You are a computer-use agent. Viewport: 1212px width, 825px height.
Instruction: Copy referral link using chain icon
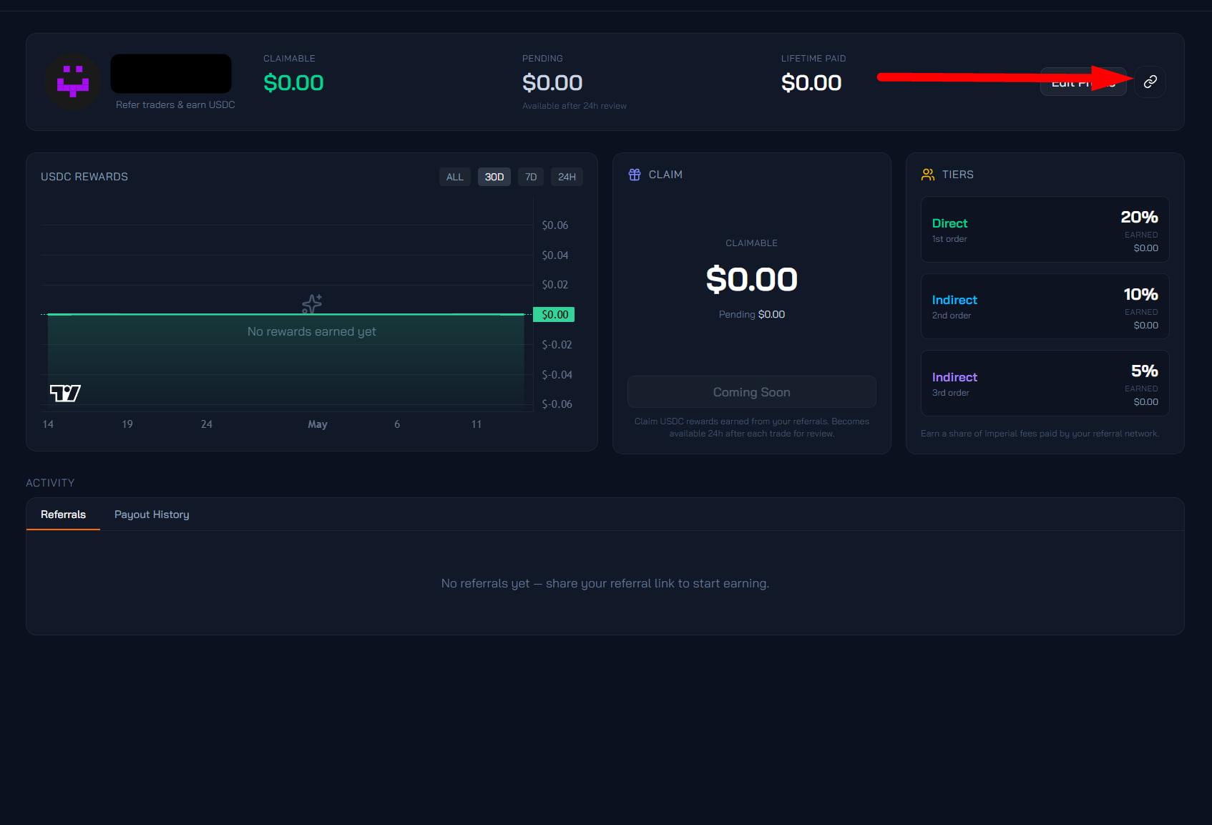1150,82
